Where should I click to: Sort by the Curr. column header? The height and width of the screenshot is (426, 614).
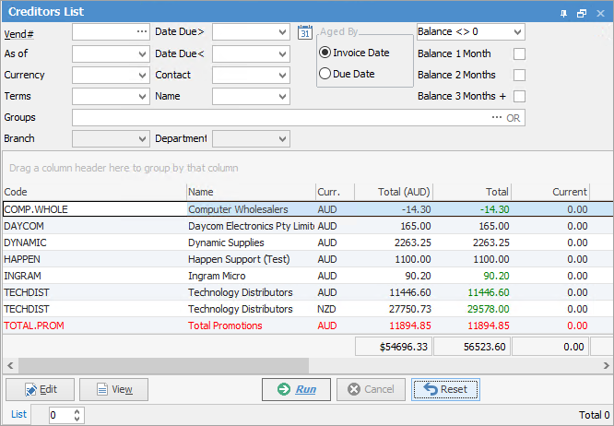click(x=335, y=192)
